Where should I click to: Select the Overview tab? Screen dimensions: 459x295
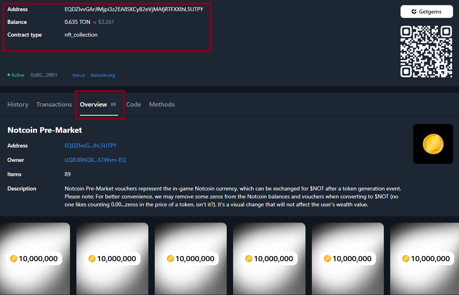click(x=99, y=105)
